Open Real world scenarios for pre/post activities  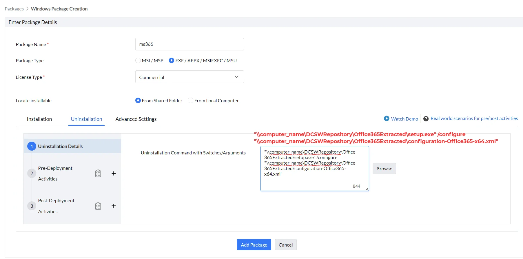tap(474, 118)
